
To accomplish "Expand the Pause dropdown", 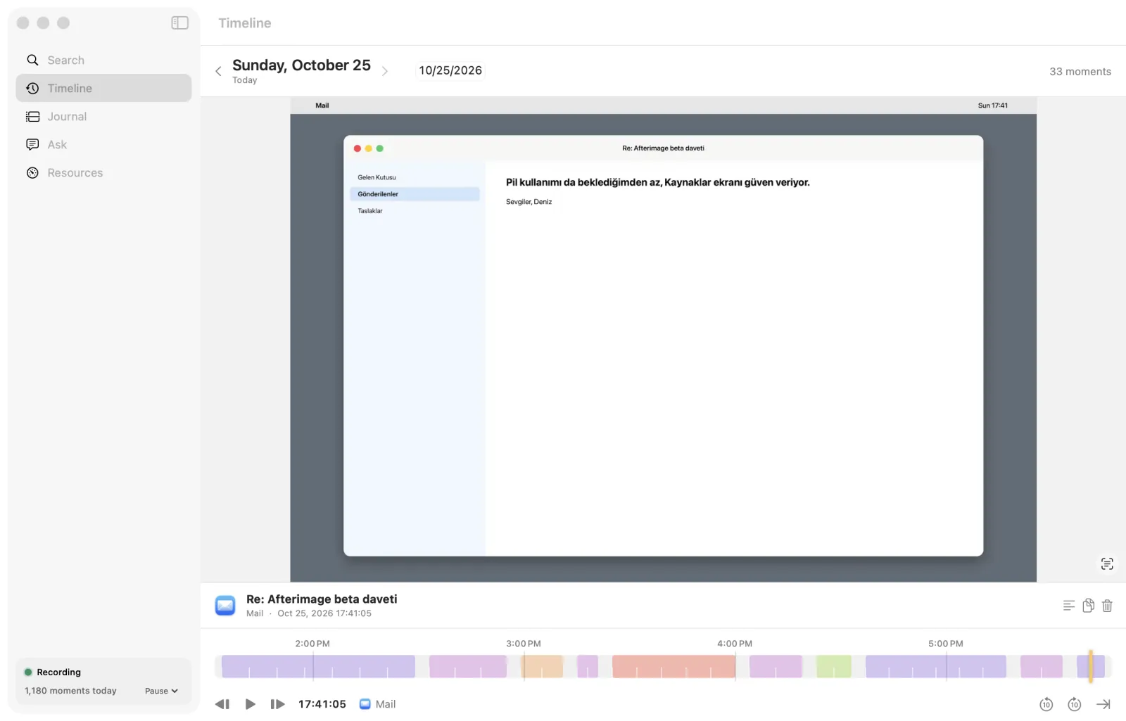I will pos(161,691).
